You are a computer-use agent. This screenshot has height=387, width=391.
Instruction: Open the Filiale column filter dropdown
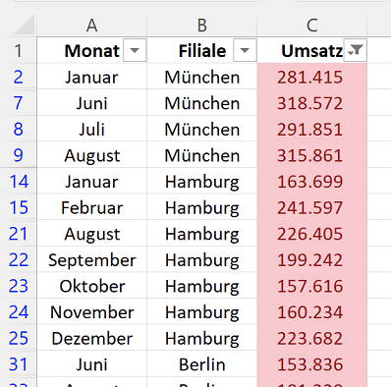coord(245,50)
